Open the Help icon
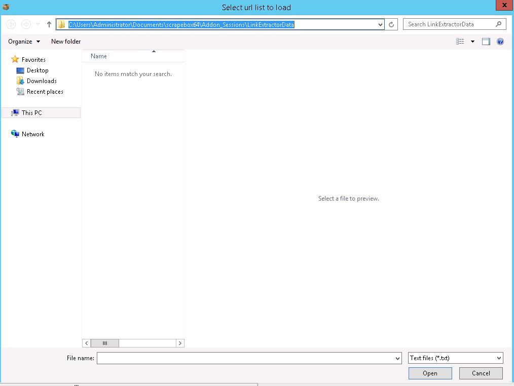 point(500,42)
